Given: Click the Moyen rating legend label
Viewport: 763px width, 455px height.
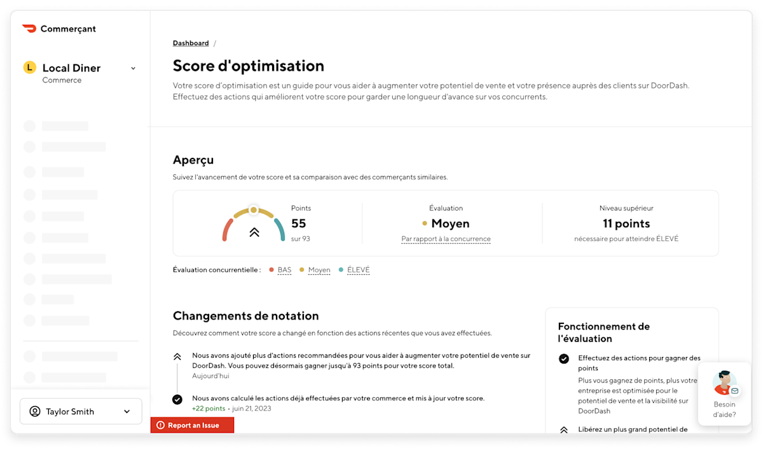Looking at the screenshot, I should click(319, 270).
